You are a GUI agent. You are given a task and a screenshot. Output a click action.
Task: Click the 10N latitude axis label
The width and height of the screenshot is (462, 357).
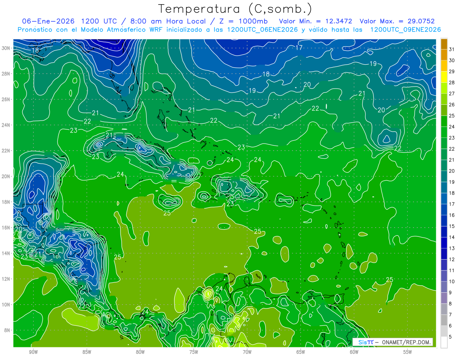(x=6, y=305)
